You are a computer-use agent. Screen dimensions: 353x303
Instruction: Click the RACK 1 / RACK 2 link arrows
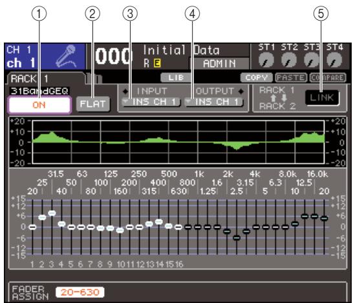pos(279,98)
